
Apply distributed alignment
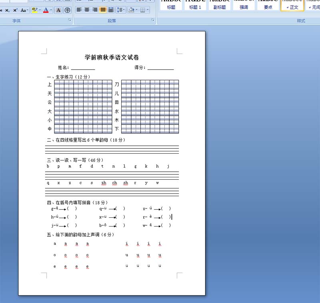[x=111, y=10]
